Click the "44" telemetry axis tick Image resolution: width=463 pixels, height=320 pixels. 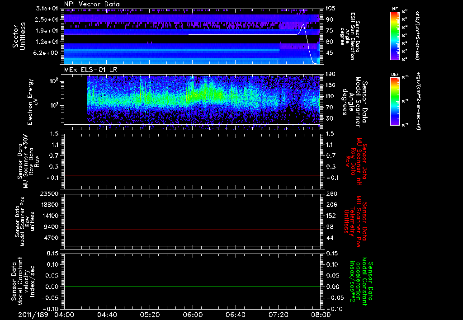pos(329,238)
